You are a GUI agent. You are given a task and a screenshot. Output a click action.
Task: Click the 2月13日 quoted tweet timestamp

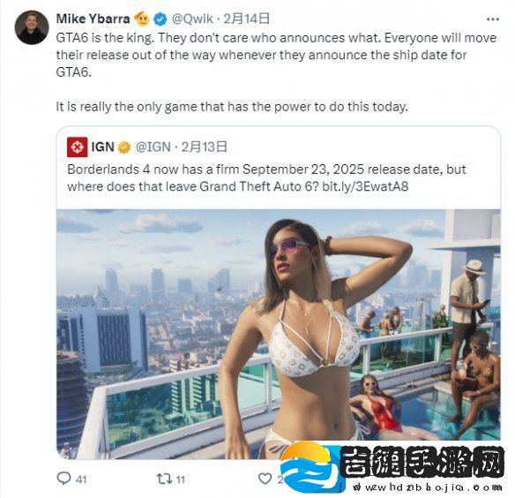click(204, 147)
